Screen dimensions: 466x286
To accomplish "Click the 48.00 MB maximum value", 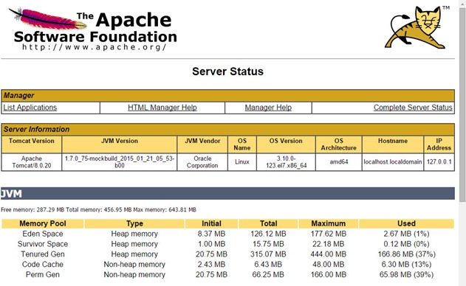I will pos(329,265).
